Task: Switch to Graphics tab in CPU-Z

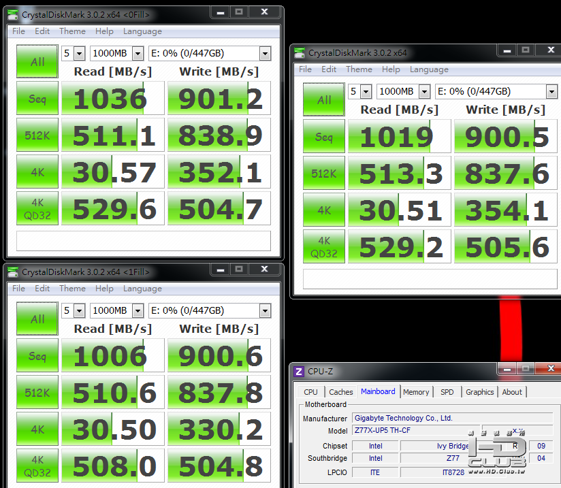Action: point(480,392)
